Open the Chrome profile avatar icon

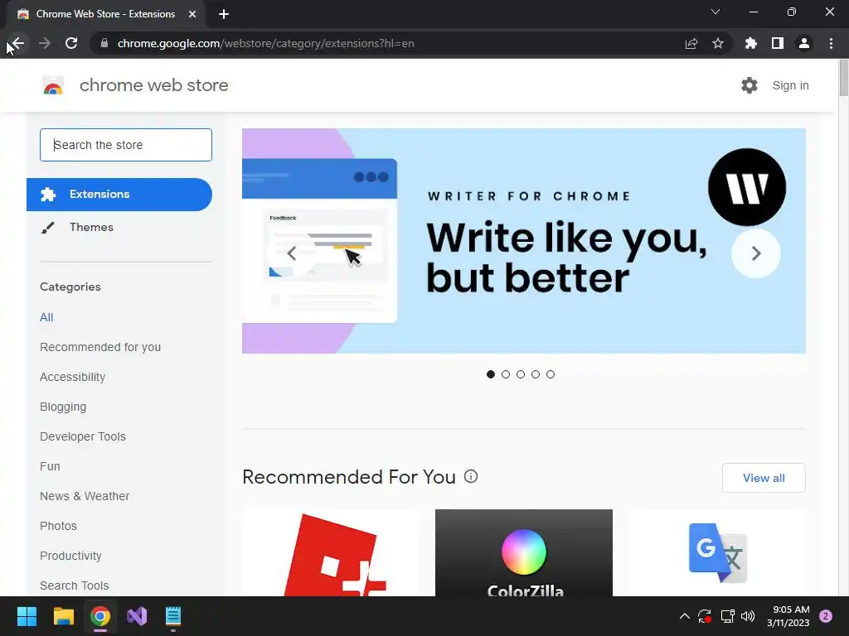pos(804,43)
